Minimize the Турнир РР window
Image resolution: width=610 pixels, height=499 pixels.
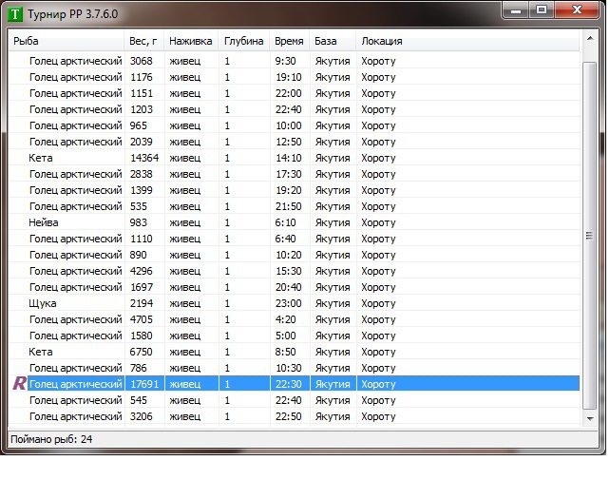(516, 10)
